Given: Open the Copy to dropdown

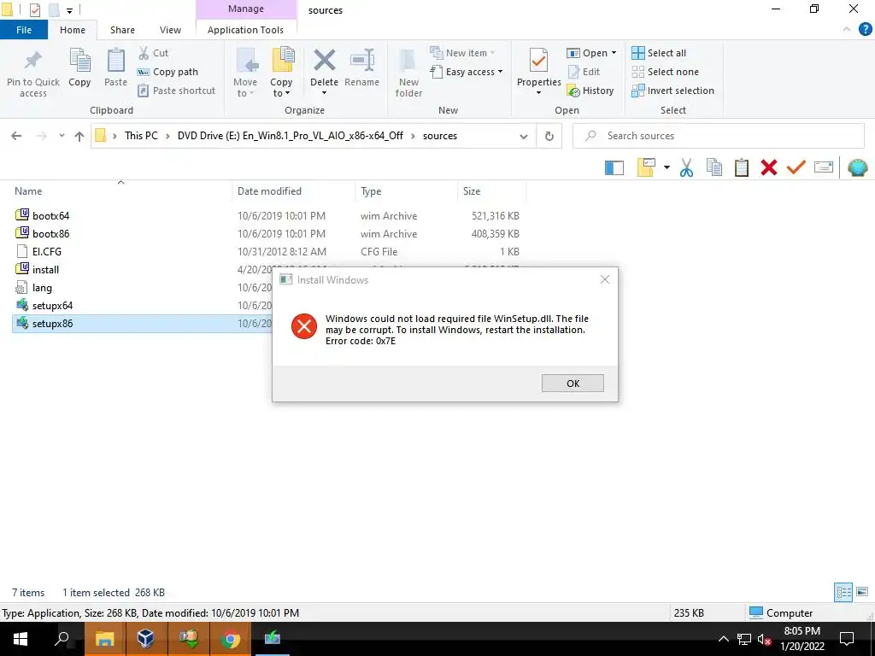Looking at the screenshot, I should pos(281,73).
